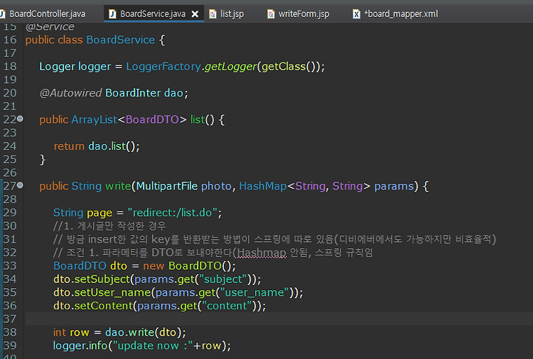Click the "update now :" string literal

(153, 346)
